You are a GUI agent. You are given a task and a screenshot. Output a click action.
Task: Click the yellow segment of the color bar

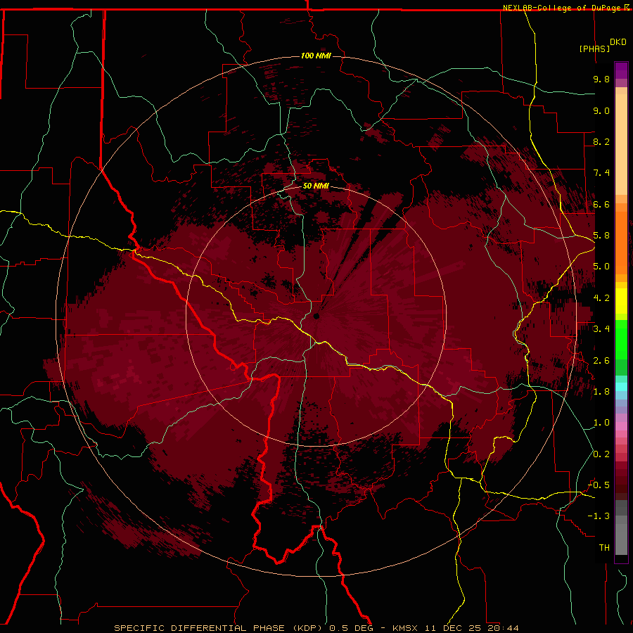point(621,301)
